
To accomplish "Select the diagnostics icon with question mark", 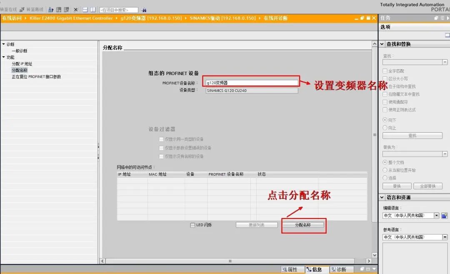I will (51, 10).
